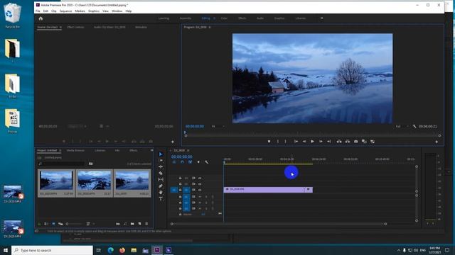Open playback resolution dropdown Full
455x255 pixels.
402,126
